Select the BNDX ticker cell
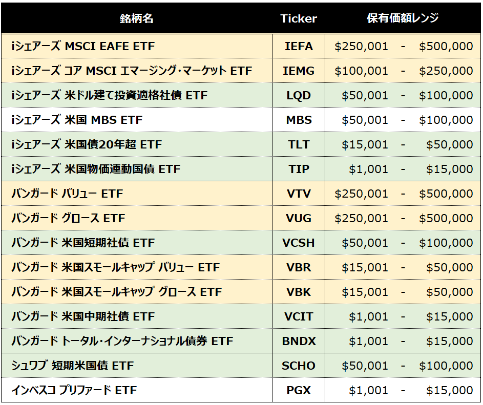This screenshot has height=405, width=483. [x=299, y=342]
